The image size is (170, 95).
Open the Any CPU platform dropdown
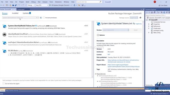42,5
